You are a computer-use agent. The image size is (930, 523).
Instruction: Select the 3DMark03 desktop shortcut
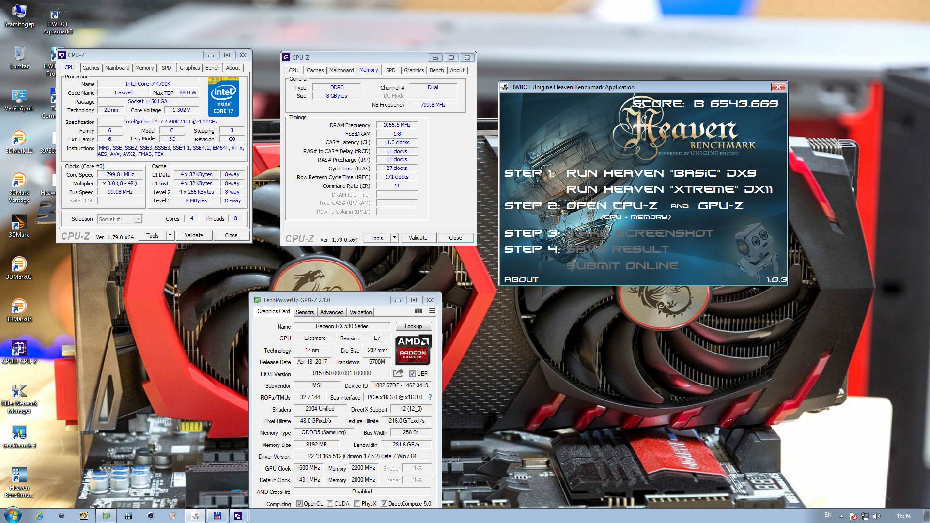(x=19, y=268)
